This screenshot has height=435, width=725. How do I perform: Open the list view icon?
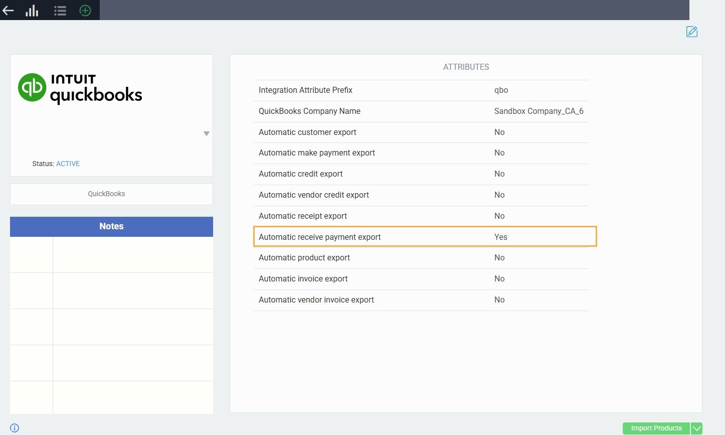pos(60,11)
